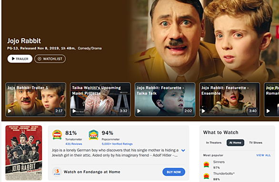Click the Watch on Fandango at Home text

pyautogui.click(x=92, y=172)
